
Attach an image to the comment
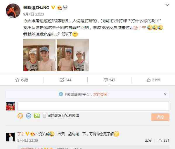point(37,116)
